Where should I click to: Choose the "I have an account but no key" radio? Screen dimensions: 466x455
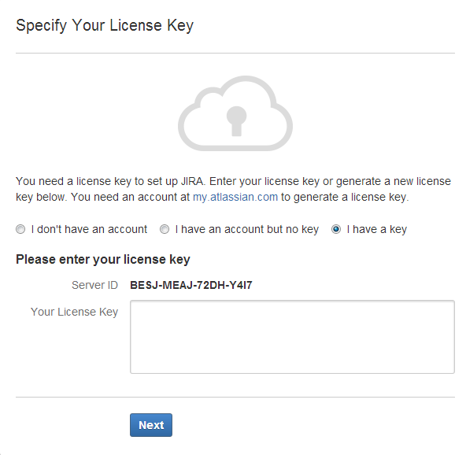[x=165, y=229]
